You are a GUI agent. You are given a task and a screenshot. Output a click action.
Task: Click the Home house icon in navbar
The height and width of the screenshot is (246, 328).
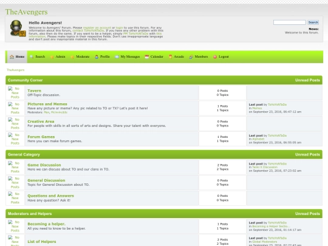coord(12,56)
